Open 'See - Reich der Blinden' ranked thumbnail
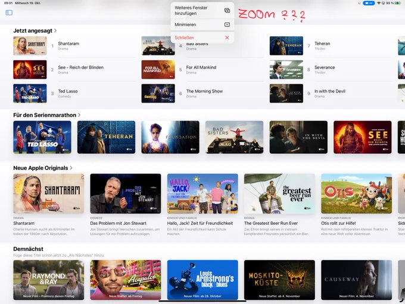The width and height of the screenshot is (405, 304). 30,70
